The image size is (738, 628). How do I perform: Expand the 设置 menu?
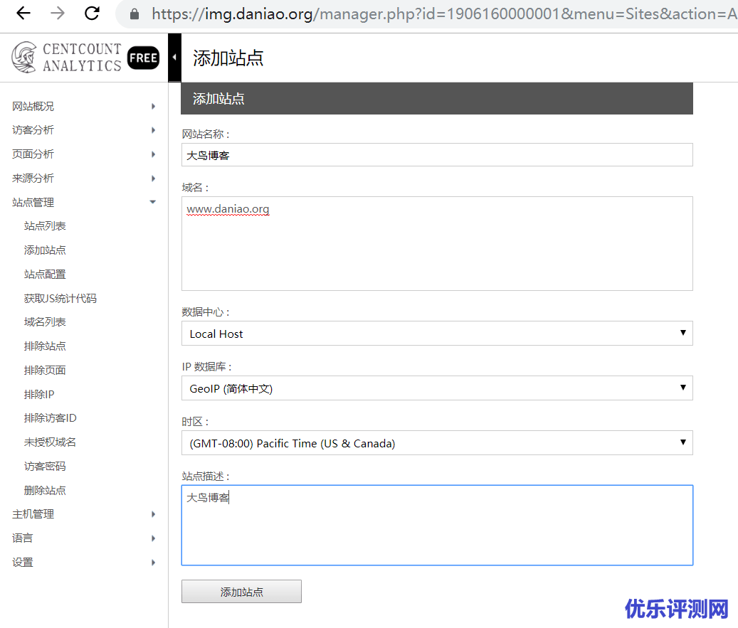tap(84, 563)
